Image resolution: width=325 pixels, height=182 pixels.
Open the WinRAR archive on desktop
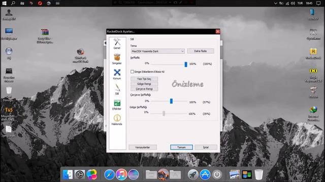[45, 36]
